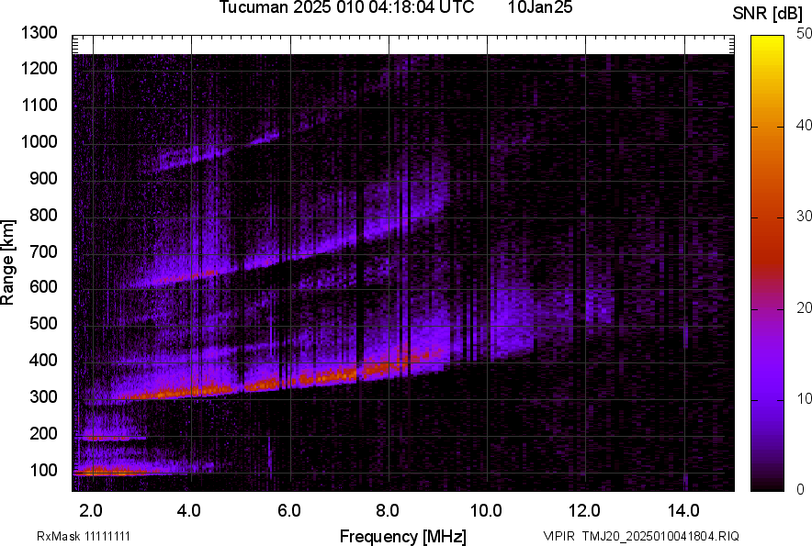Click the colorbar tick label '10'
This screenshot has height=546, width=812.
point(804,398)
